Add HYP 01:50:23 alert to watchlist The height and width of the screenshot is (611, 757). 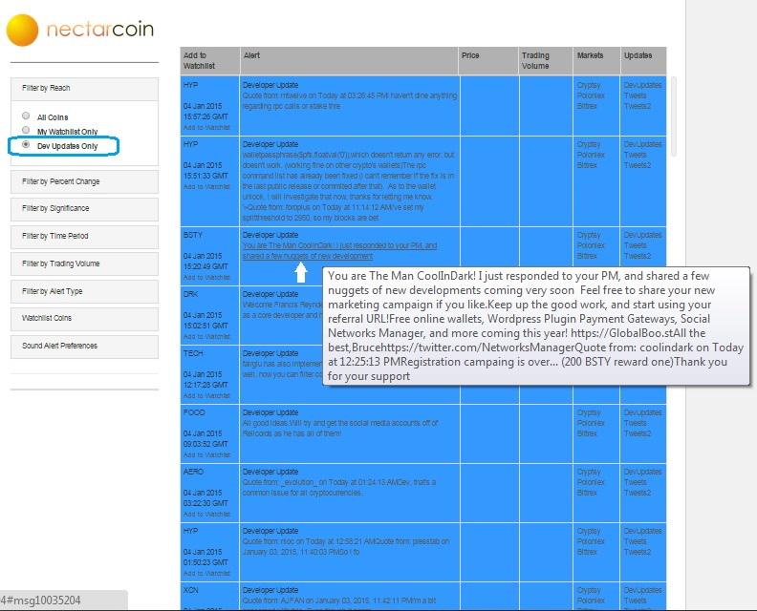click(x=206, y=574)
